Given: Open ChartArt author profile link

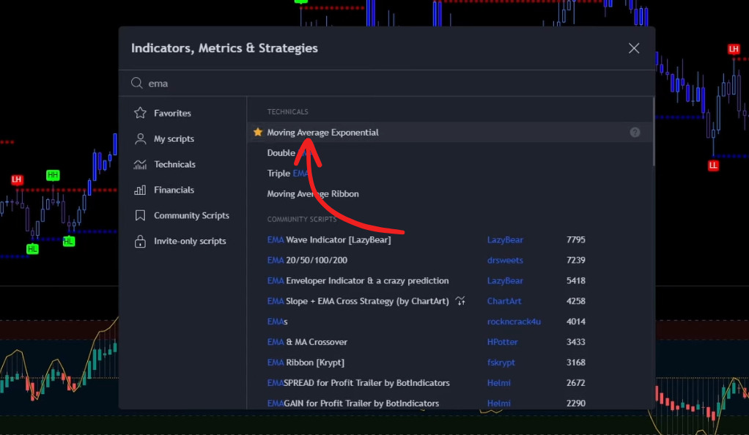Looking at the screenshot, I should point(504,301).
